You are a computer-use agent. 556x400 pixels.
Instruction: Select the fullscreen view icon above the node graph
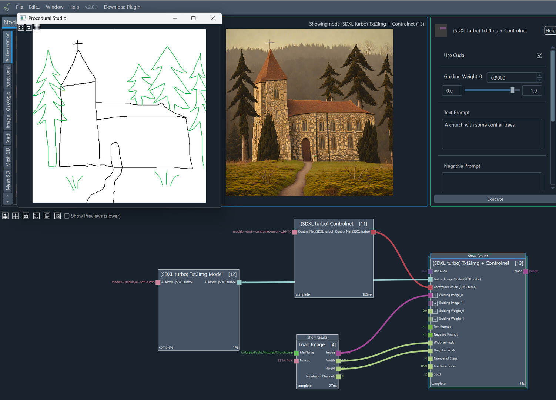36,216
